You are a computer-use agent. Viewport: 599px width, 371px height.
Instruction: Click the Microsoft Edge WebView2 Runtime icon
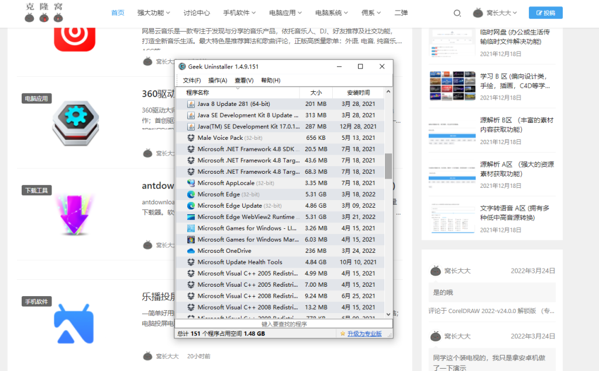[x=191, y=217]
